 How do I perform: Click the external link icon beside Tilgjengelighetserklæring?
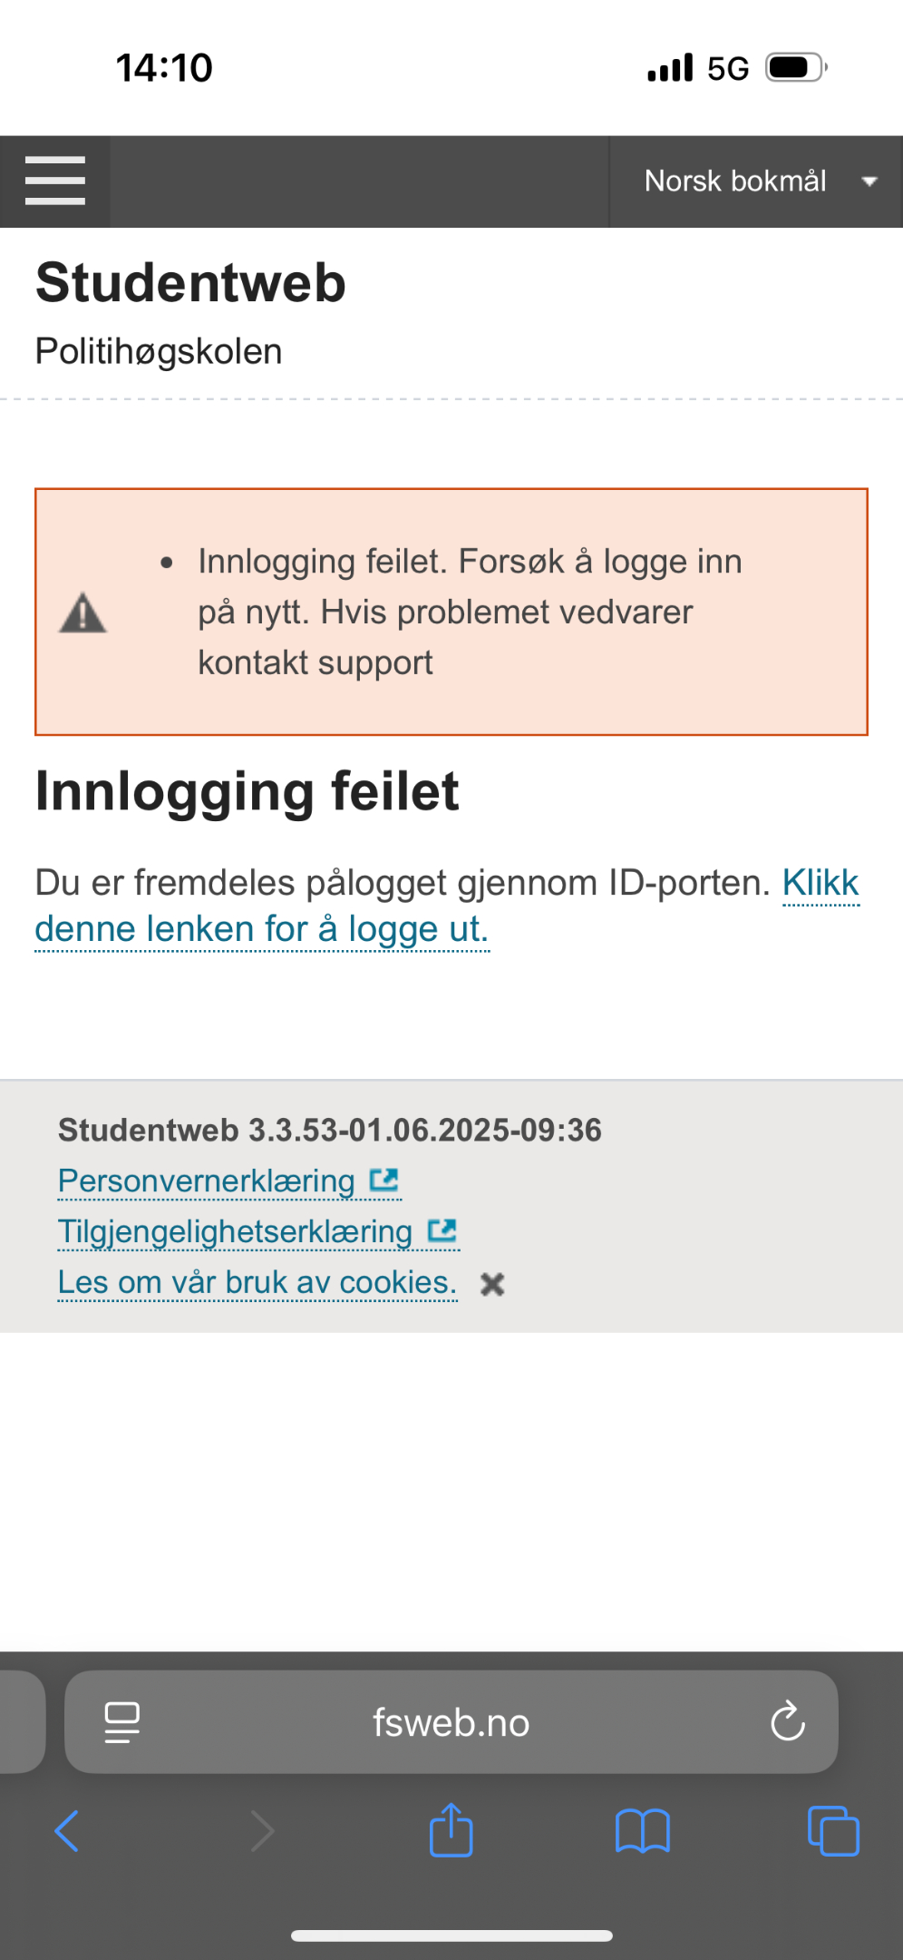pos(442,1231)
